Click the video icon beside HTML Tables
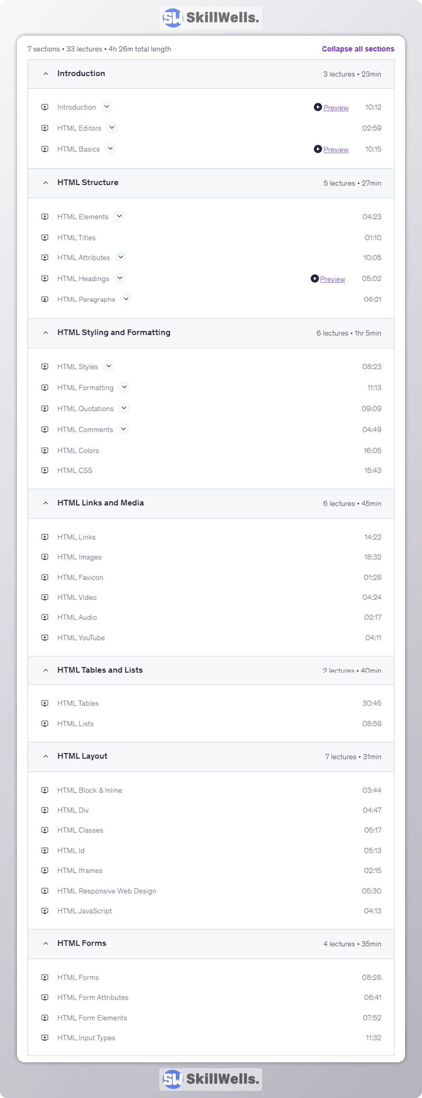This screenshot has width=422, height=1098. click(45, 703)
